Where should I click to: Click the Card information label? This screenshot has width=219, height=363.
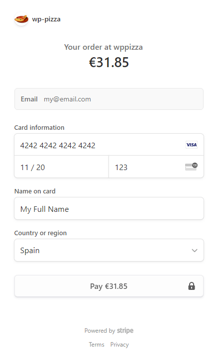39,128
